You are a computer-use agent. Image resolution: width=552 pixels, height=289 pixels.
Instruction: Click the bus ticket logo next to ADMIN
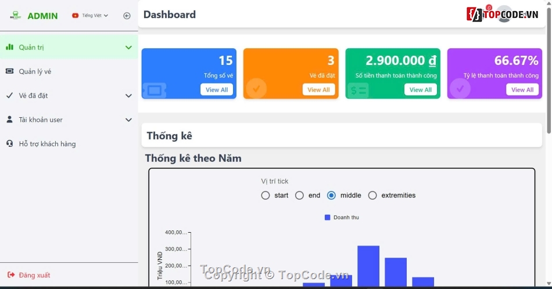tap(16, 16)
